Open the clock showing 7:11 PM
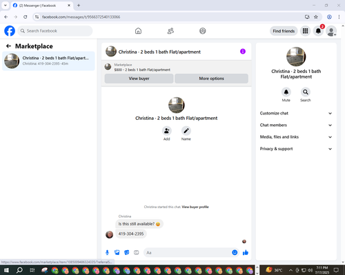Image resolution: width=345 pixels, height=275 pixels. (x=322, y=270)
